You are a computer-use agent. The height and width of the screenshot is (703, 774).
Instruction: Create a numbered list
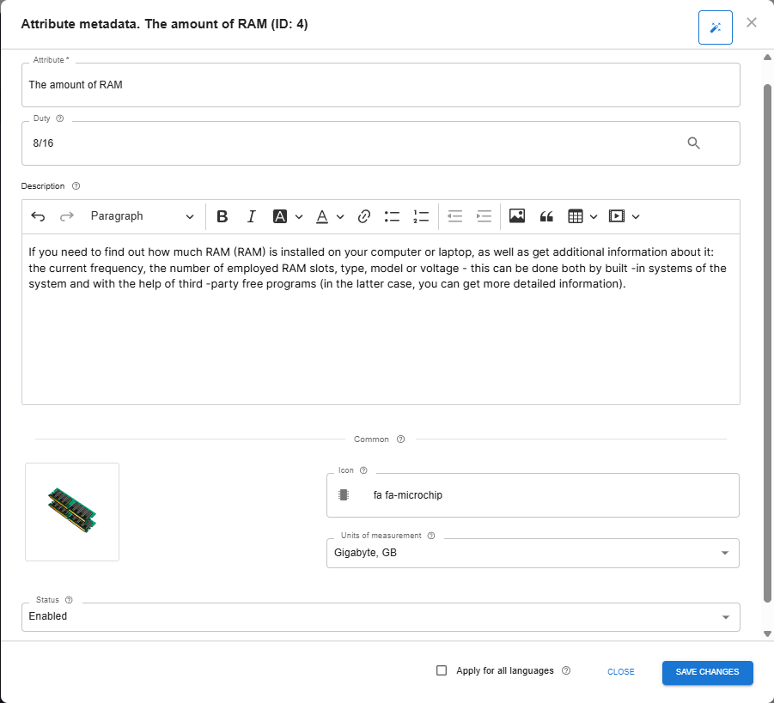click(421, 216)
